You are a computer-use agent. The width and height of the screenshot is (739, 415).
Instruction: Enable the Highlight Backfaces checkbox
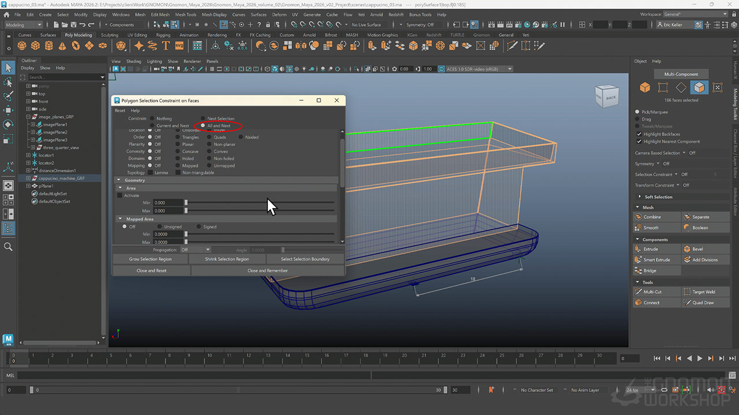point(639,134)
